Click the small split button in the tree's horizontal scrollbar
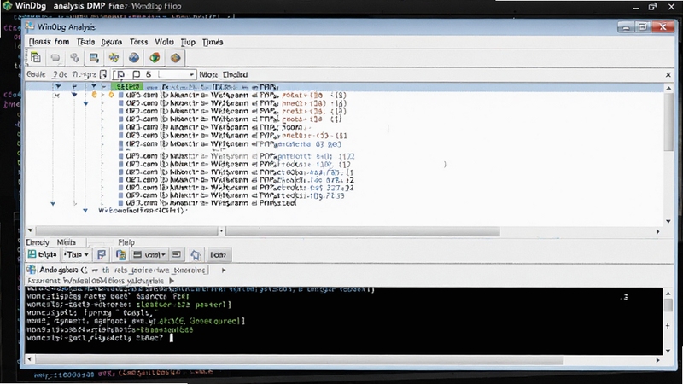The image size is (683, 384). (221, 231)
